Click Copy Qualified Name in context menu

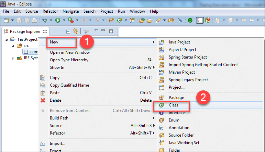point(69,85)
